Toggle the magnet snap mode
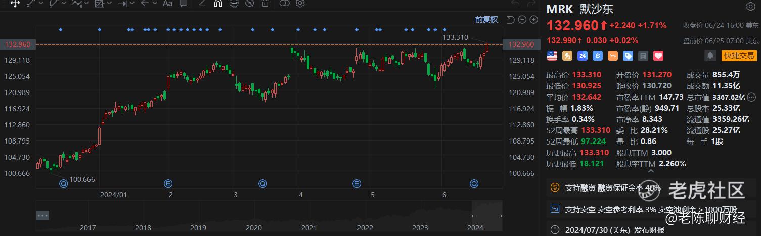 point(218,3)
